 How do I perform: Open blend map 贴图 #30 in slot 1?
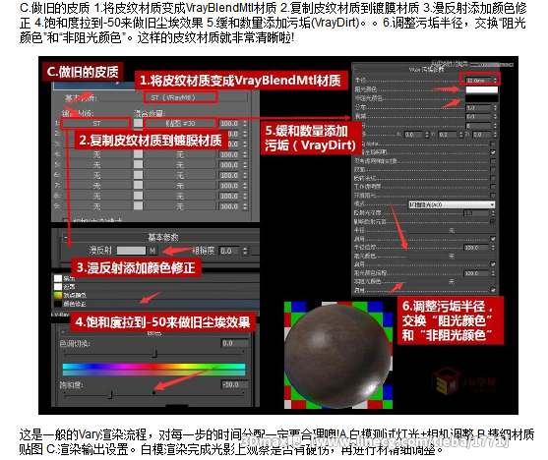coord(180,123)
